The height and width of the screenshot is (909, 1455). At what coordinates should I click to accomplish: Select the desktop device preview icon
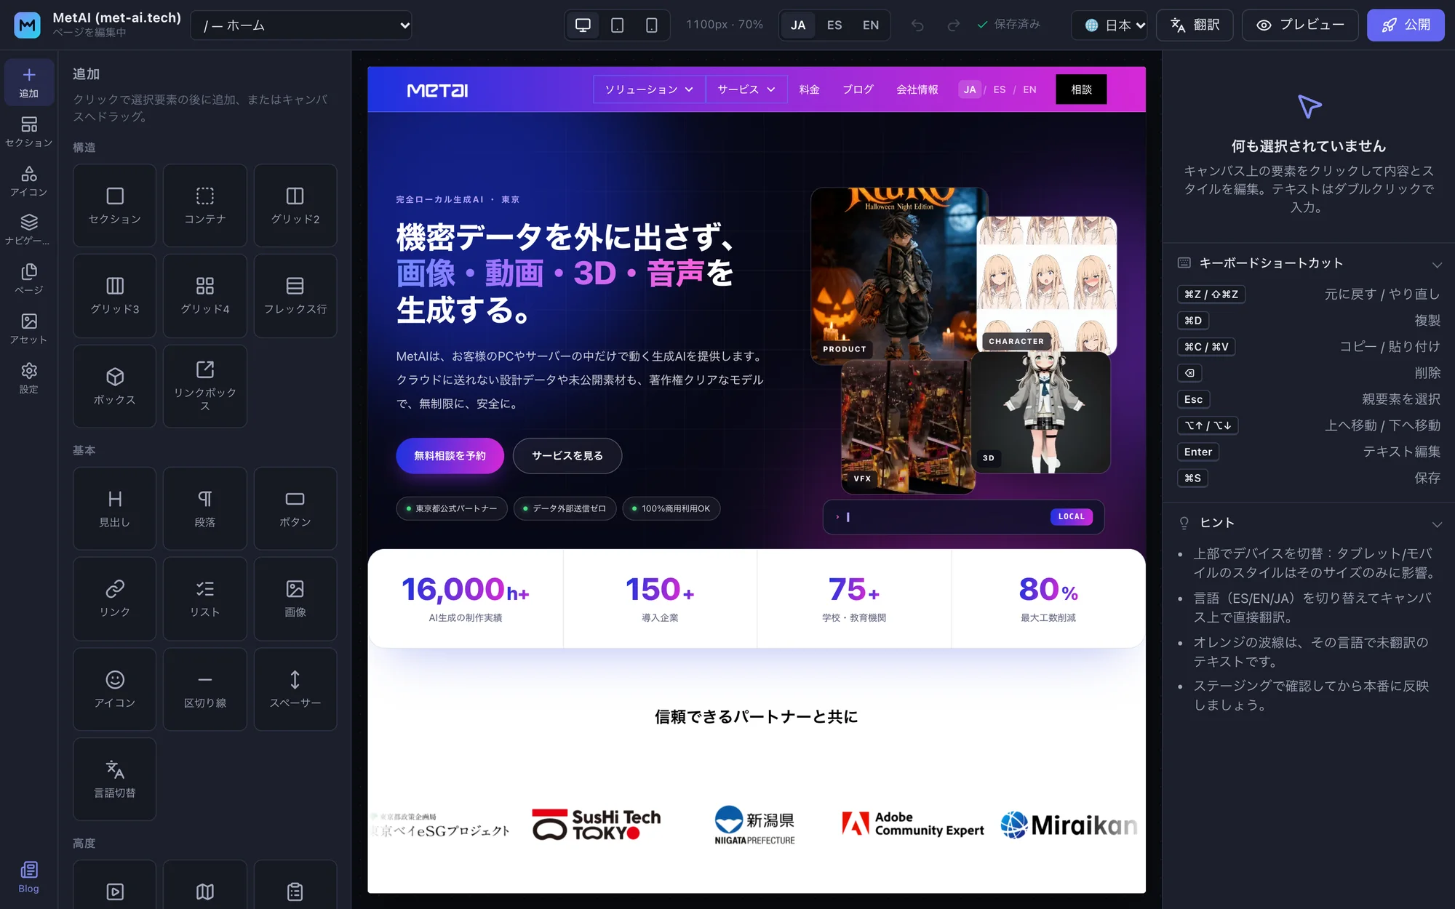tap(583, 25)
